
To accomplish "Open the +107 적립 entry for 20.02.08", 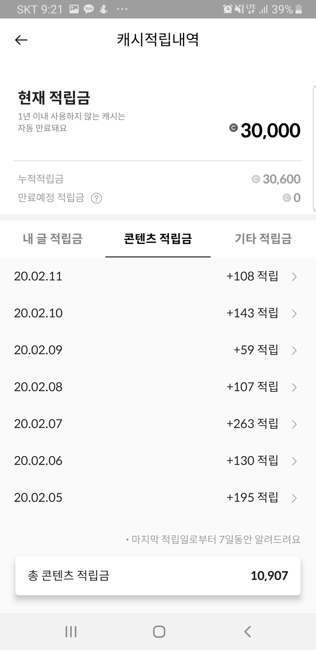I will [252, 387].
